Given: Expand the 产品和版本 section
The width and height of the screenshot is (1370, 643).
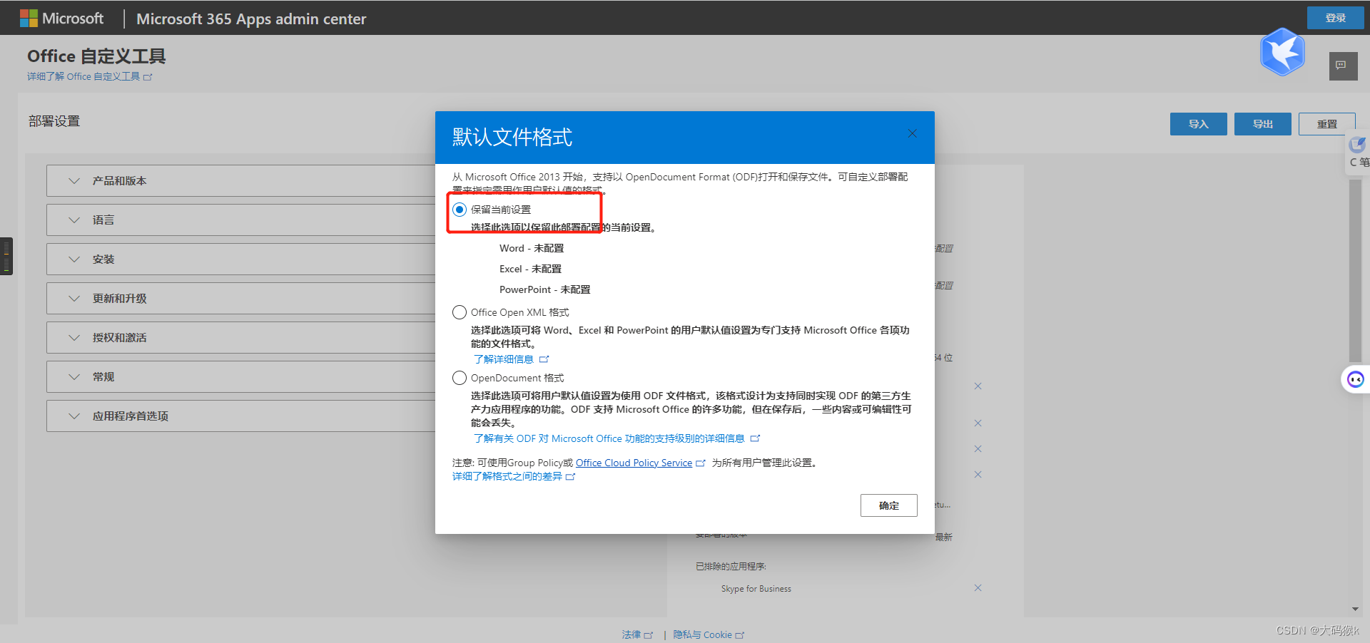Looking at the screenshot, I should [241, 181].
